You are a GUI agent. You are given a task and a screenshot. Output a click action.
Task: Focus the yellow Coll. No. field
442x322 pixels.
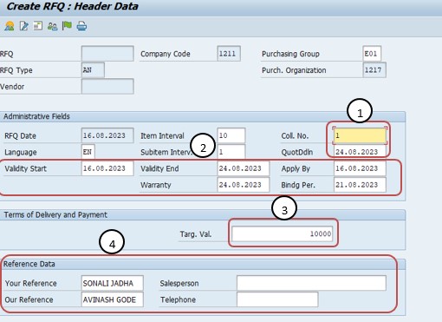pyautogui.click(x=360, y=135)
